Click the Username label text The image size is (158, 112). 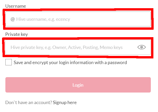point(16,6)
